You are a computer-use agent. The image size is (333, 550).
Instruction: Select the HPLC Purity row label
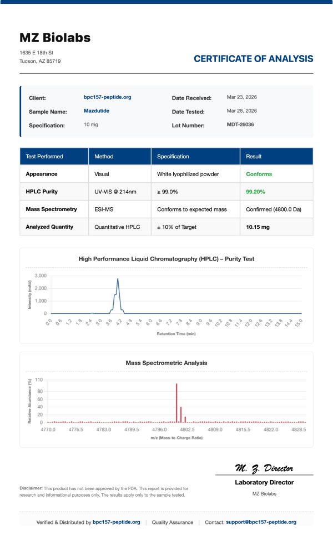tap(42, 192)
